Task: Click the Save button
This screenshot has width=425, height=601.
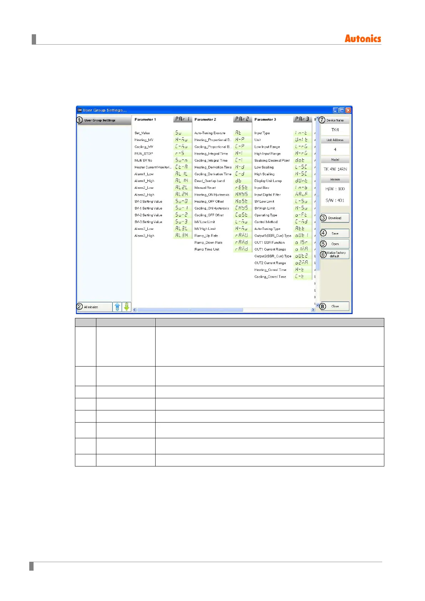Action: point(335,233)
